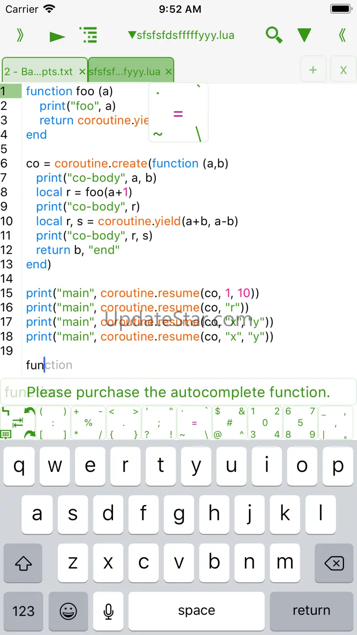Tap the return key
Viewport: 357px width, 635px height.
(312, 611)
